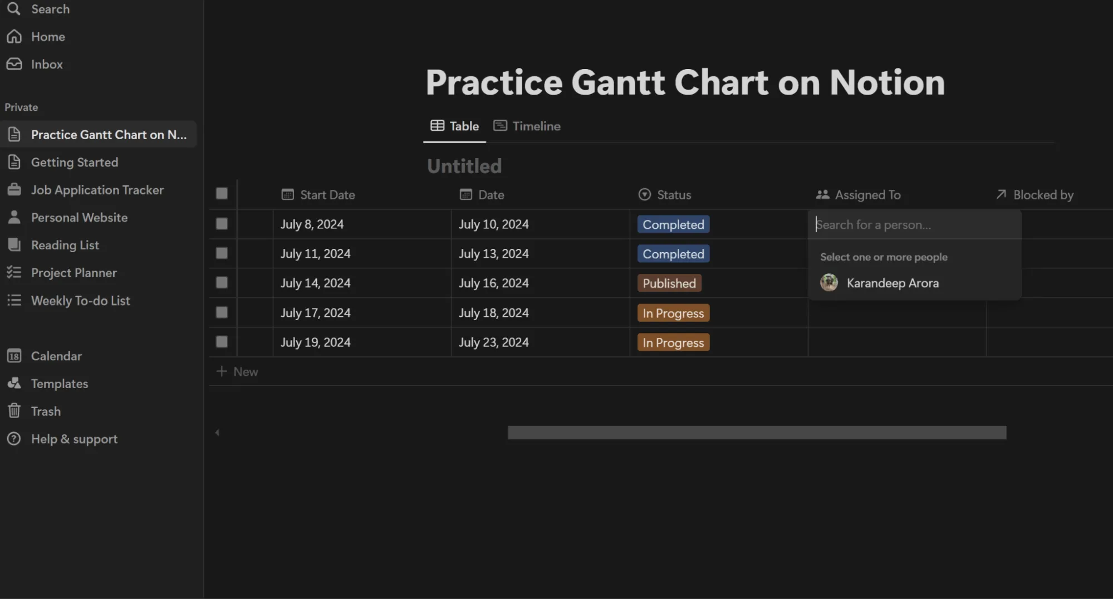Viewport: 1113px width, 599px height.
Task: Click the Untitled database title
Action: pyautogui.click(x=464, y=166)
